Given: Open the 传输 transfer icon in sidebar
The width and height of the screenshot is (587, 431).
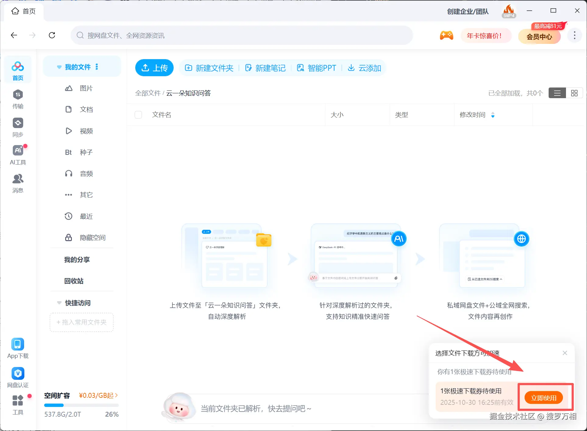Looking at the screenshot, I should [18, 95].
